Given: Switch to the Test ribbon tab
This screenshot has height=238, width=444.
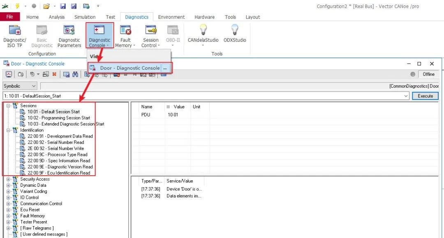Looking at the screenshot, I should point(111,17).
